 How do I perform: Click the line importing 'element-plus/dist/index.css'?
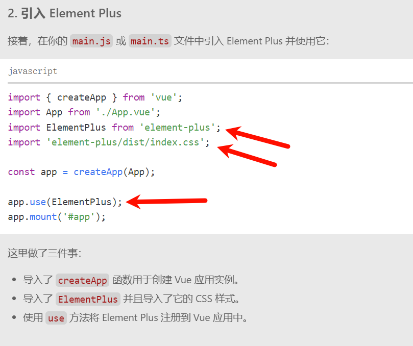tap(109, 142)
